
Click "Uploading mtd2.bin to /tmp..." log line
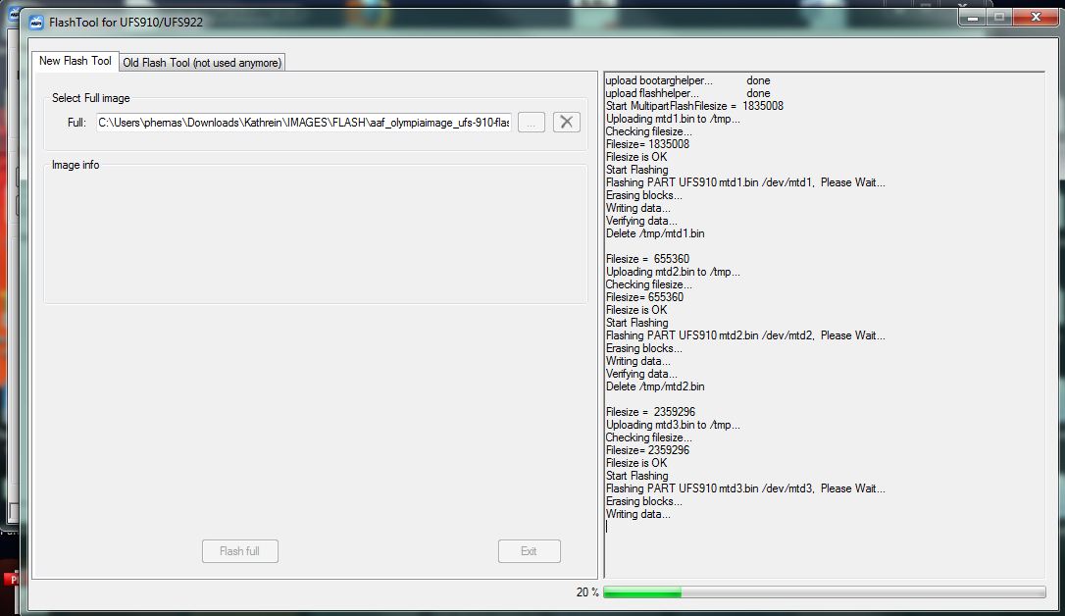click(673, 272)
